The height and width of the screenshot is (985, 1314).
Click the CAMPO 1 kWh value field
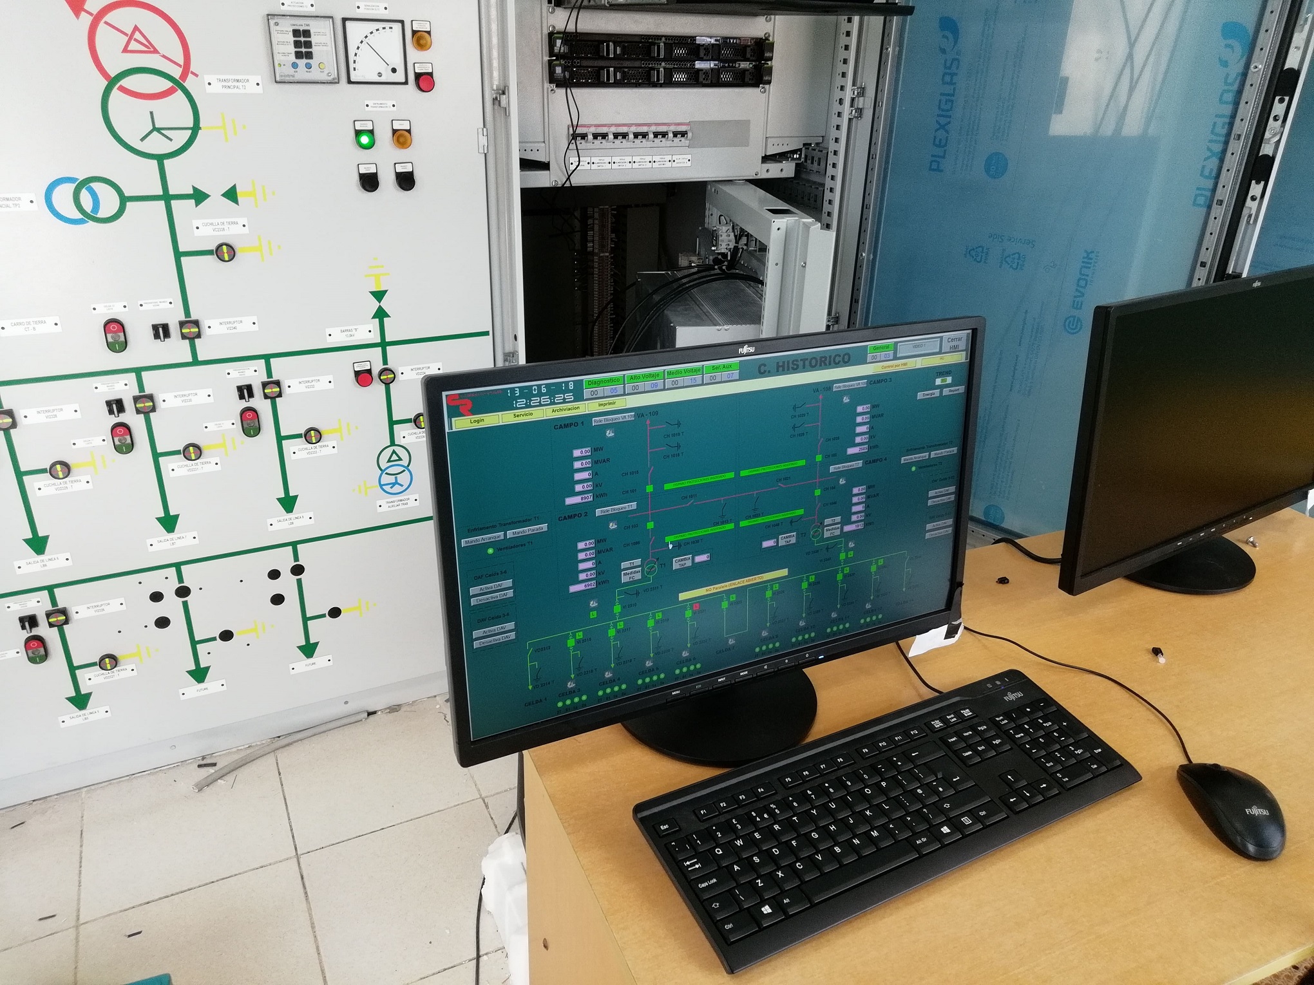[x=578, y=499]
